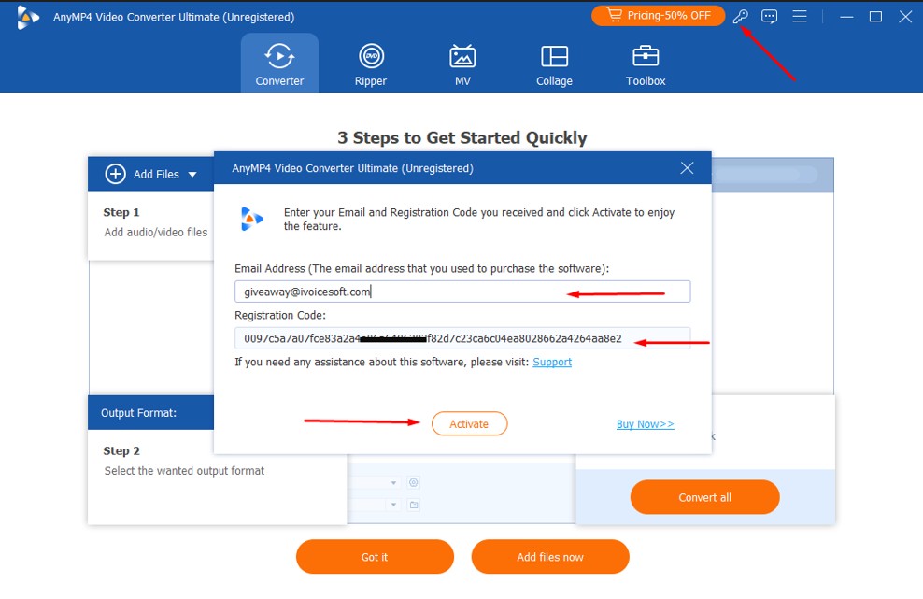The height and width of the screenshot is (599, 923).
Task: Click the AnyMP4 logo icon
Action: [x=28, y=16]
